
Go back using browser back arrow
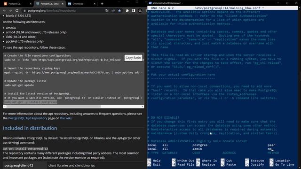coord(4,10)
